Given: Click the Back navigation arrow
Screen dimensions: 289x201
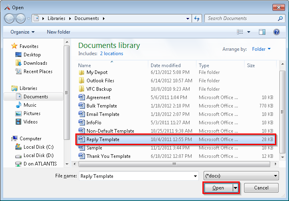Looking at the screenshot, I should coord(10,18).
